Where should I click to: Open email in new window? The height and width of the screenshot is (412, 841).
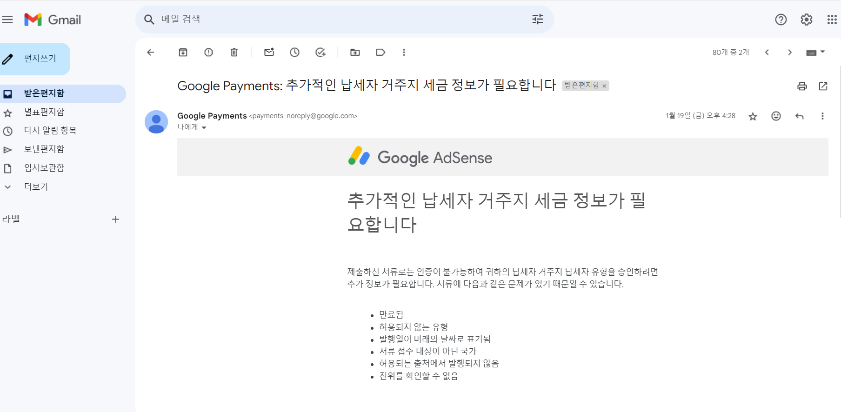pos(823,86)
